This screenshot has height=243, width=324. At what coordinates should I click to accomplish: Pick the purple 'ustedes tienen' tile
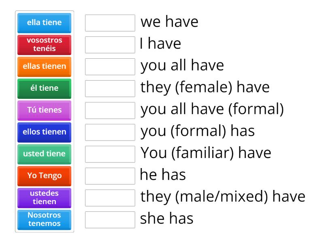45,198
